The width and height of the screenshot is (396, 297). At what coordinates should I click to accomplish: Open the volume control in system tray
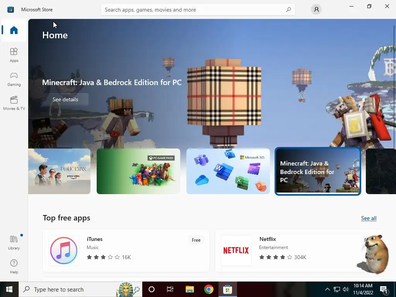pos(346,289)
